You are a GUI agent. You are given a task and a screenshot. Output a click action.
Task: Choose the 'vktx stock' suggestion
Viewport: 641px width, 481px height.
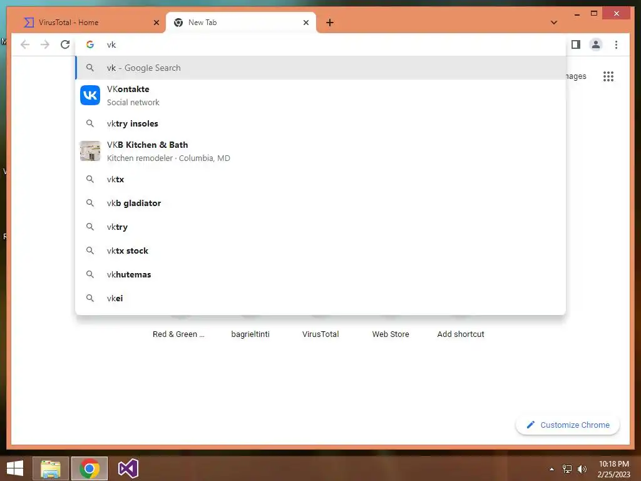click(321, 251)
